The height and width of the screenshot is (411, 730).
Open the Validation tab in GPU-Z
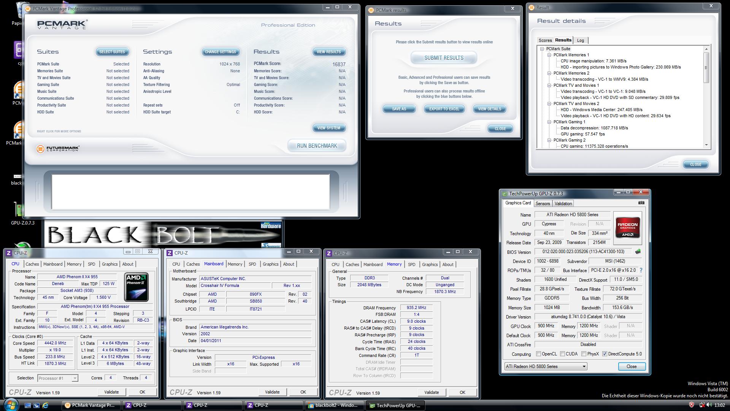click(x=563, y=204)
